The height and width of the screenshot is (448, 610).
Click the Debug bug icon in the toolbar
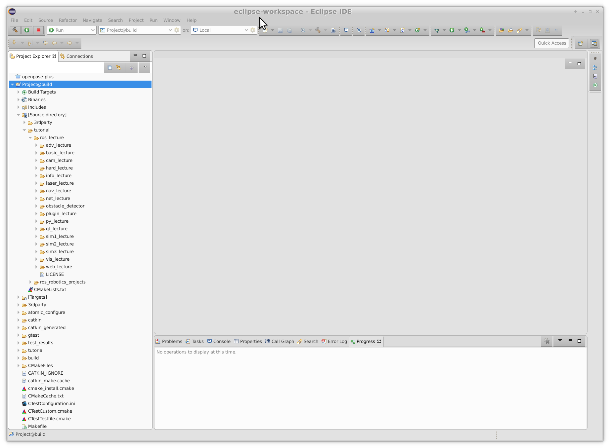click(437, 30)
